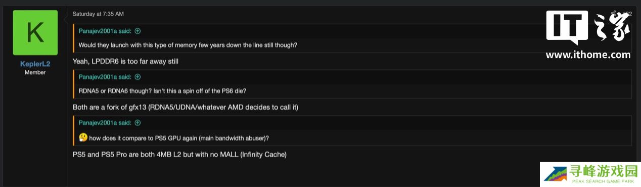The width and height of the screenshot is (641, 187).
Task: Click the share icon near post number
Action: pyautogui.click(x=614, y=14)
